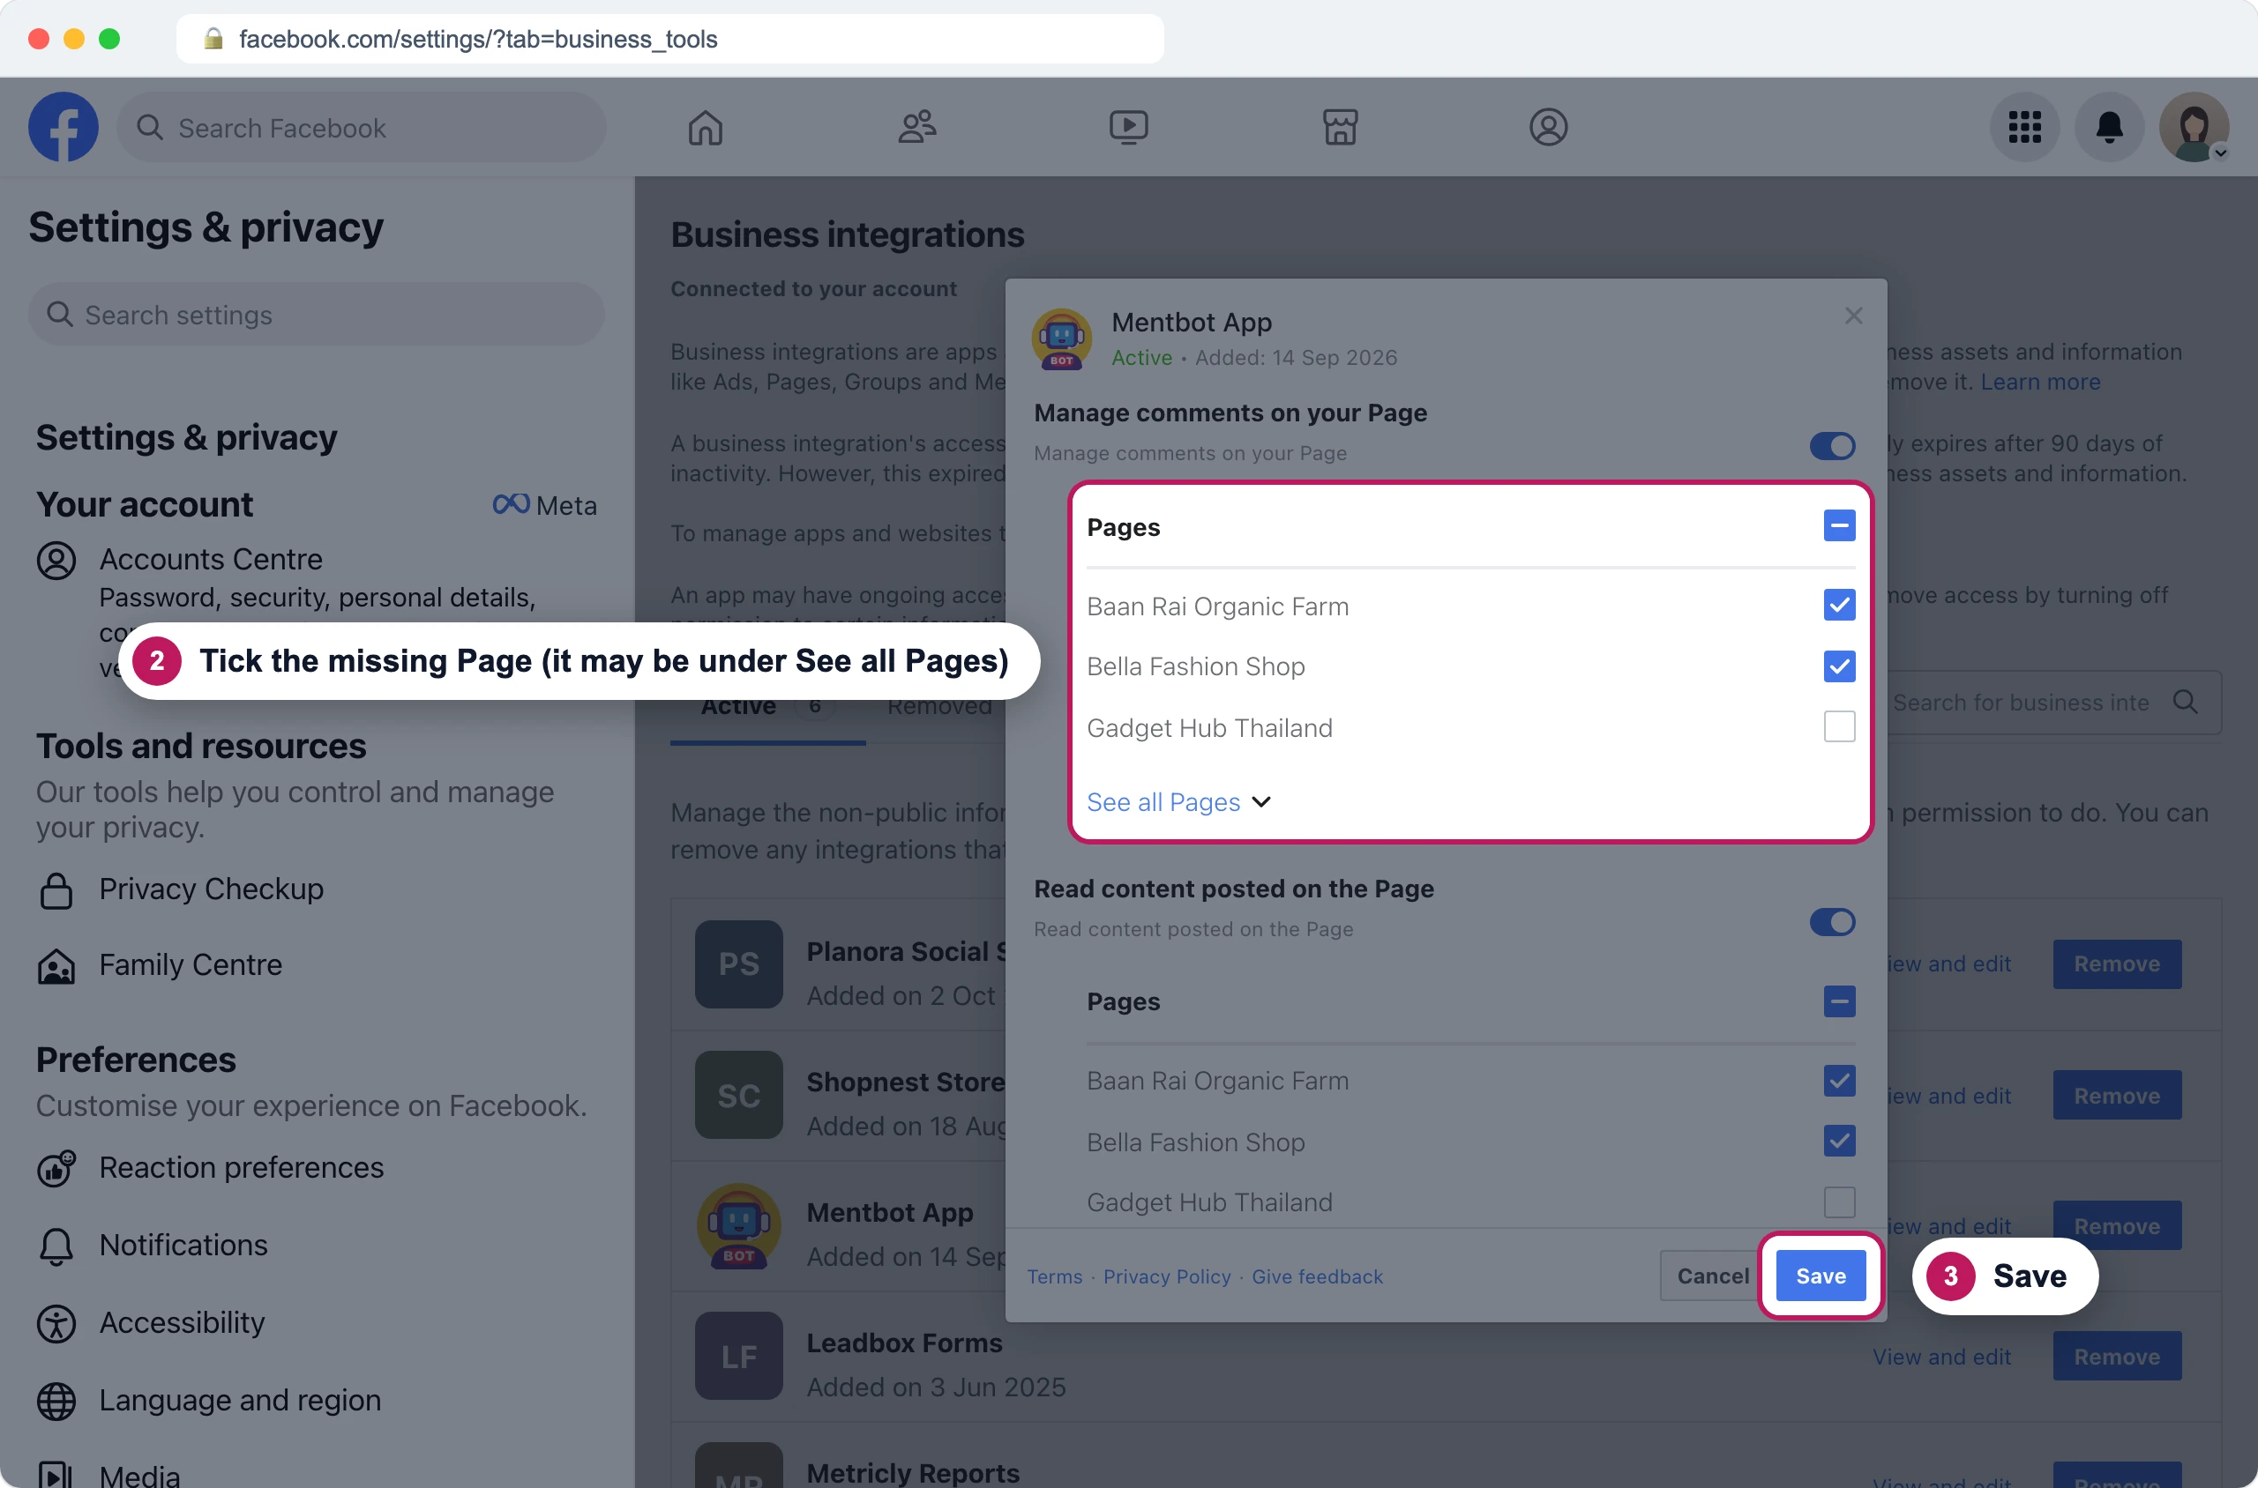Viewport: 2258px width, 1488px height.
Task: Open the Profile circle icon in navigation
Action: click(x=1548, y=127)
